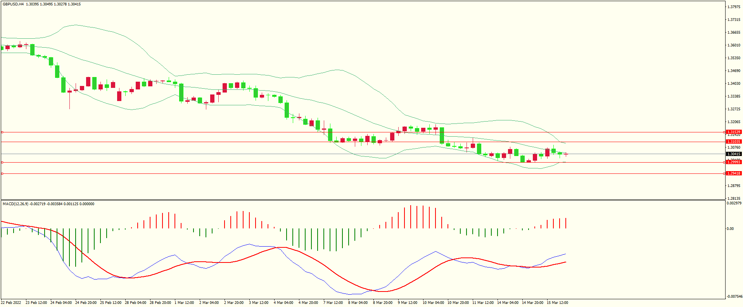The image size is (743, 307).
Task: Click the 10 Mar 04:00 time label
Action: click(433, 303)
